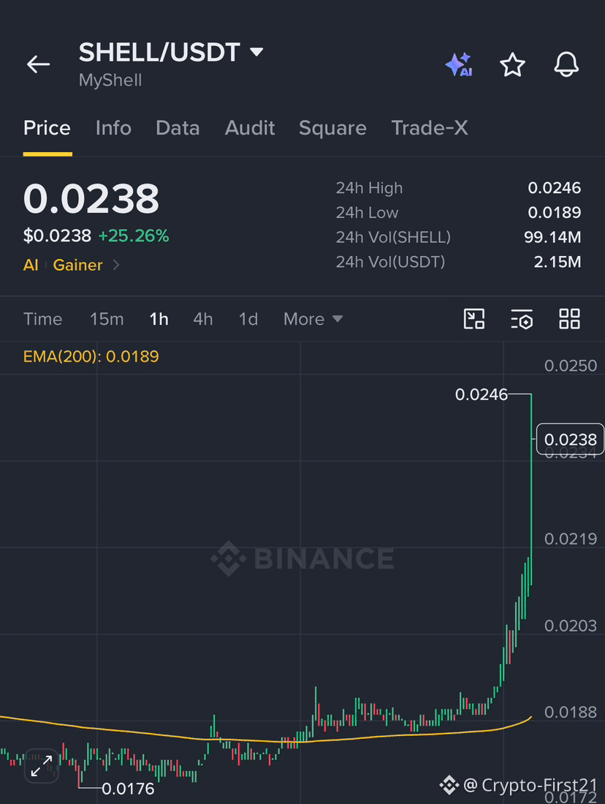Open price alert bell icon
Viewport: 605px width, 804px height.
tap(566, 64)
